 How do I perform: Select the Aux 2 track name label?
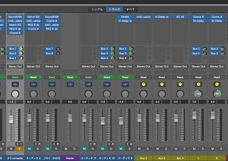pos(144,158)
